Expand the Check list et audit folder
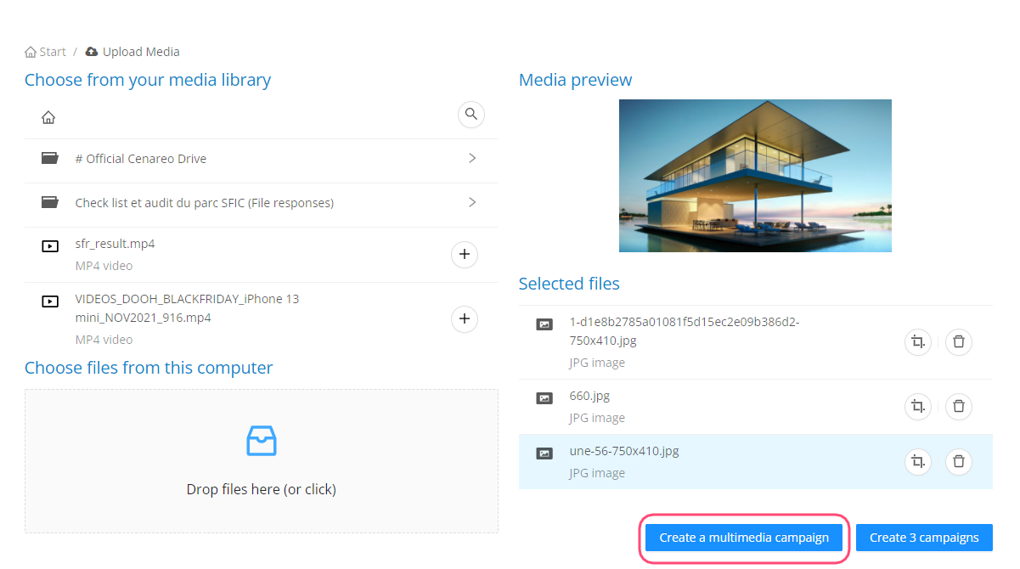 pos(472,202)
